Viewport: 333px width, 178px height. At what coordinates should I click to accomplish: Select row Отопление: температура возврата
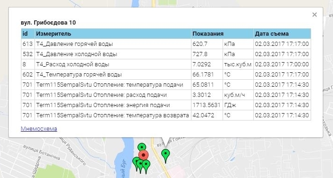click(166, 115)
